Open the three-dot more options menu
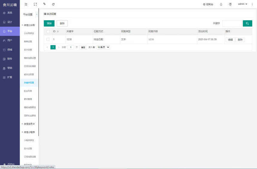Viewport: 257px width, 169px height. tap(252, 4)
